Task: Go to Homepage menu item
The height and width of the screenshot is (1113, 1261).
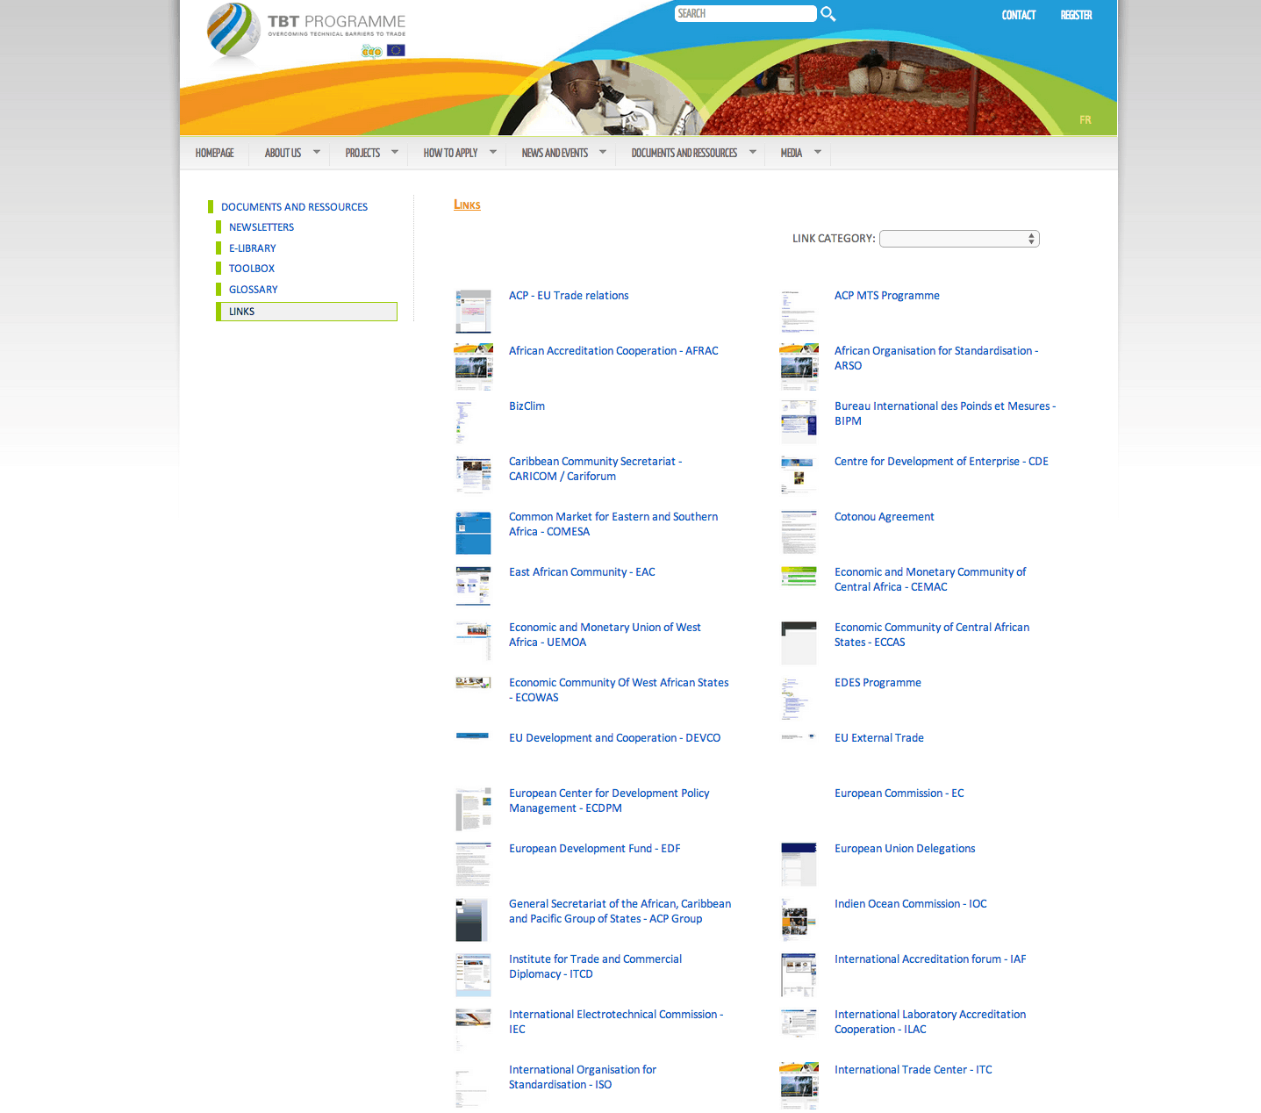Action: click(x=215, y=153)
